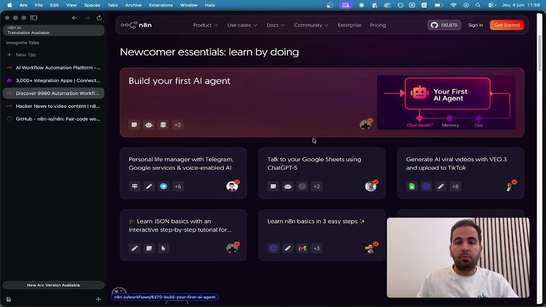The width and height of the screenshot is (546, 307).
Task: Expand the Community dropdown
Action: click(311, 25)
